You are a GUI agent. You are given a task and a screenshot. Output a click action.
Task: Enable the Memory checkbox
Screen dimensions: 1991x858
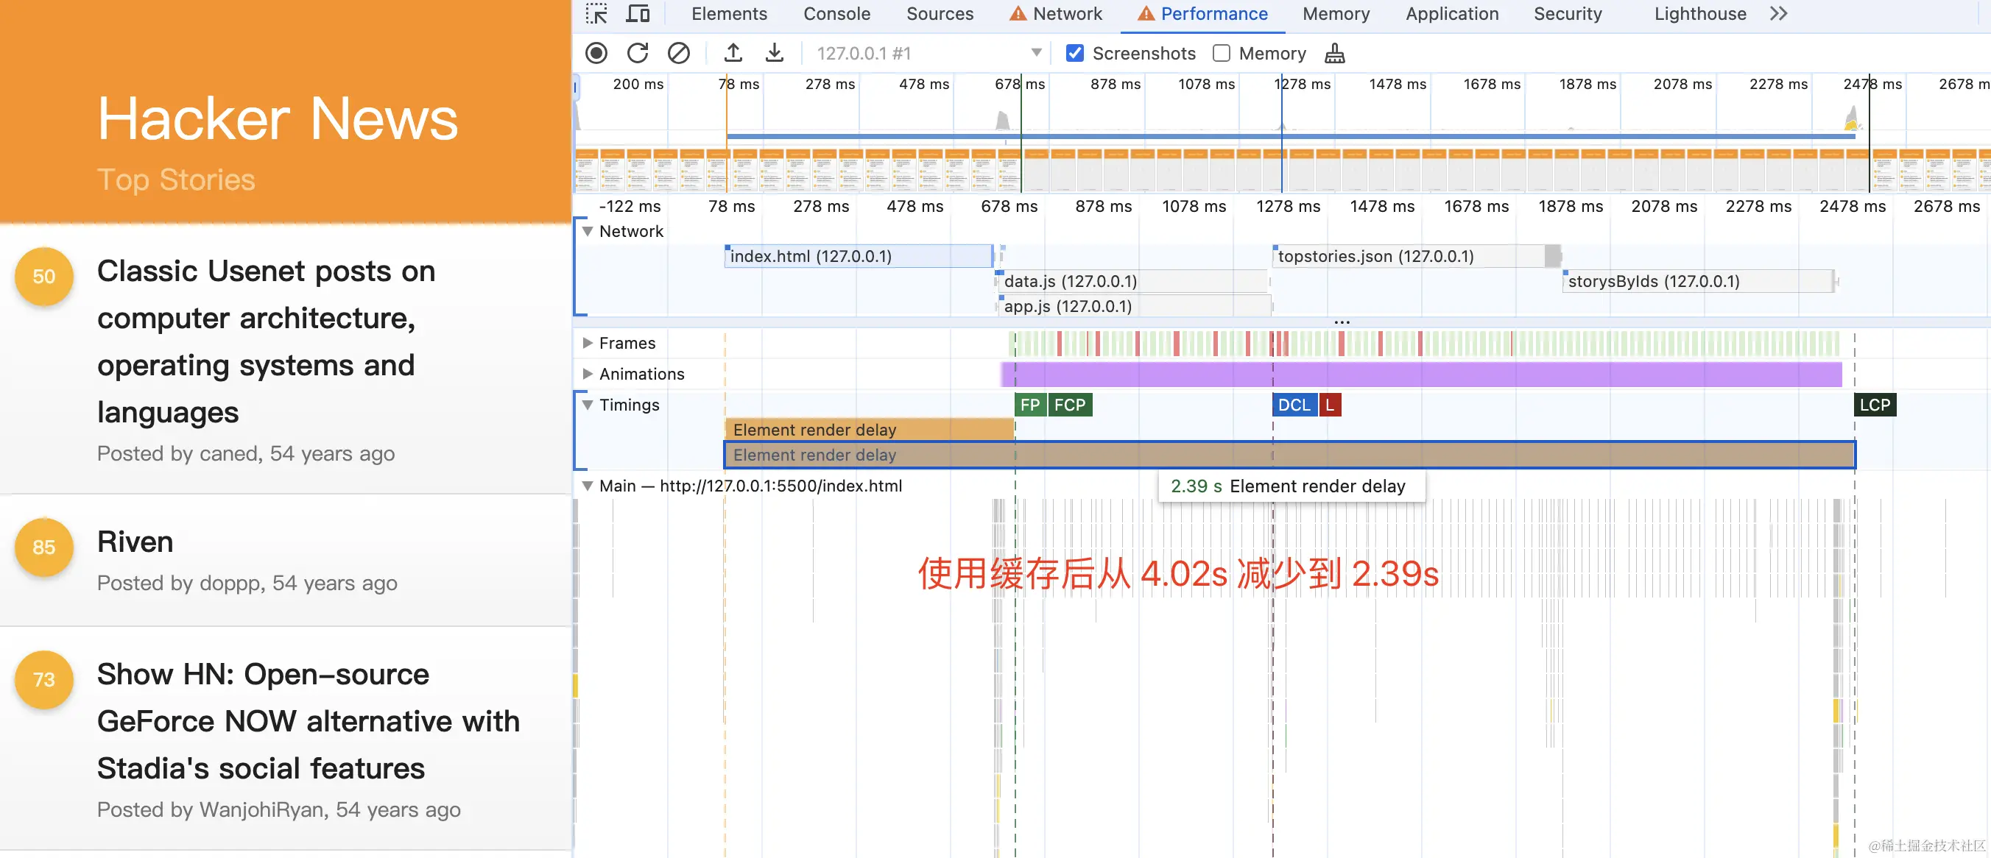point(1222,53)
